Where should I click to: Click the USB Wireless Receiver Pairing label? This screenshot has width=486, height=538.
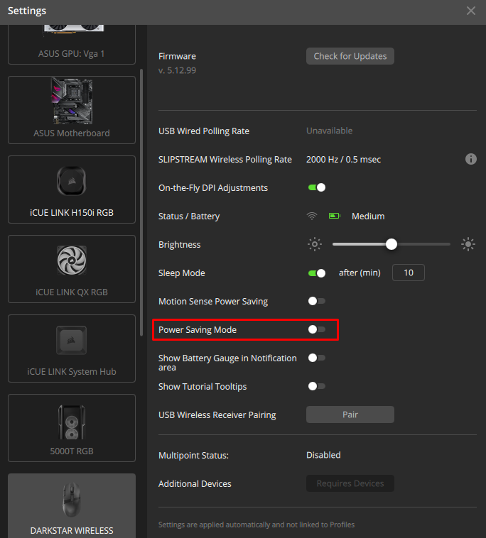click(217, 415)
